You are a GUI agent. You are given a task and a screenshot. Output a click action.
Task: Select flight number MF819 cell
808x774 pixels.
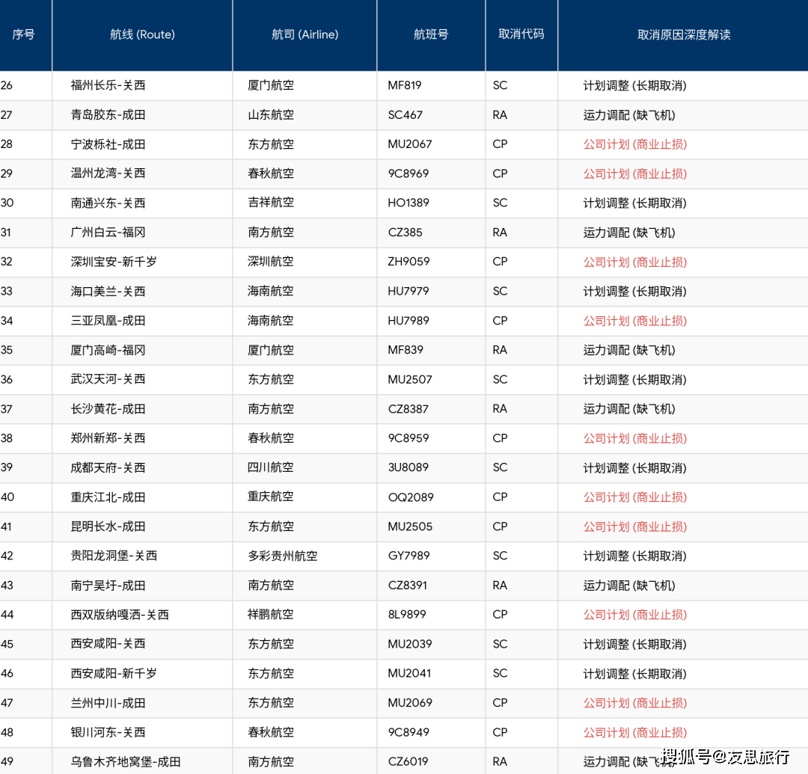coord(405,85)
